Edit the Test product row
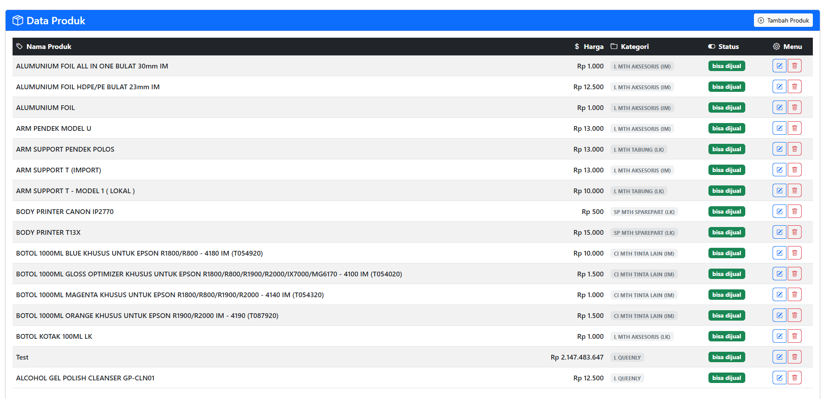825x399 pixels. [x=779, y=357]
